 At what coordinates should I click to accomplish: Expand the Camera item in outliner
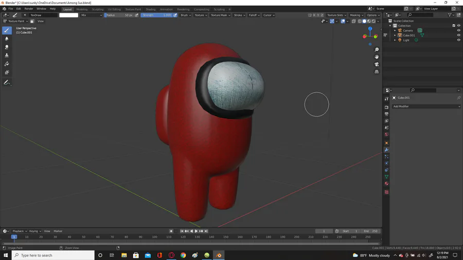(395, 30)
